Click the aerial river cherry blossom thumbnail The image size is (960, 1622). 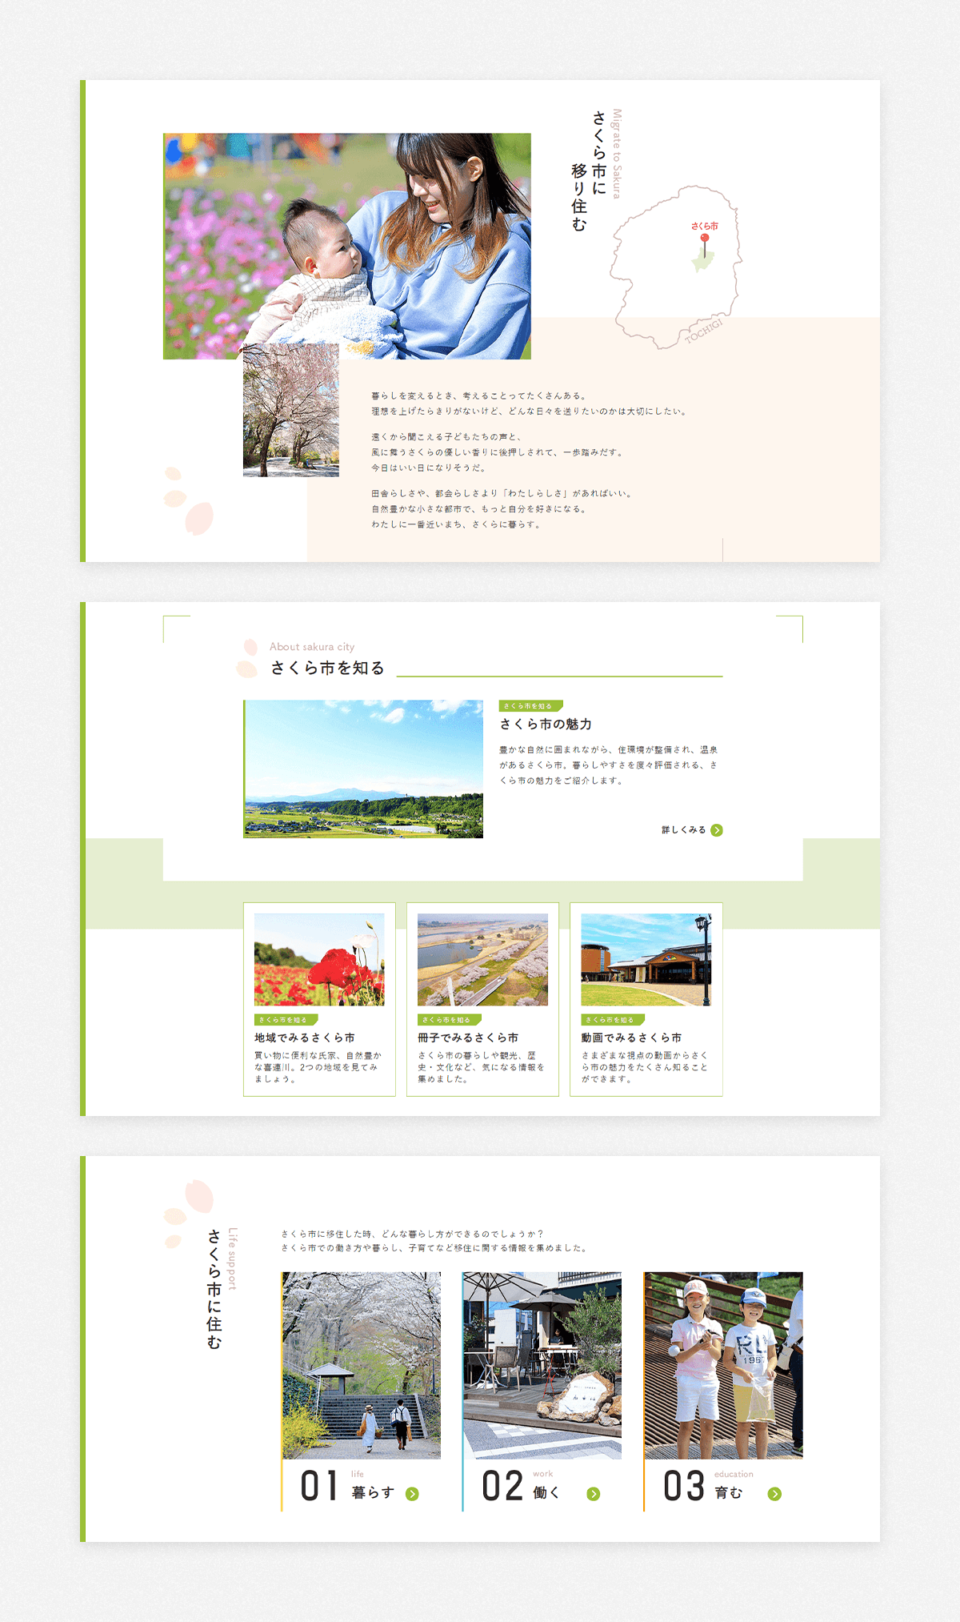pyautogui.click(x=483, y=960)
